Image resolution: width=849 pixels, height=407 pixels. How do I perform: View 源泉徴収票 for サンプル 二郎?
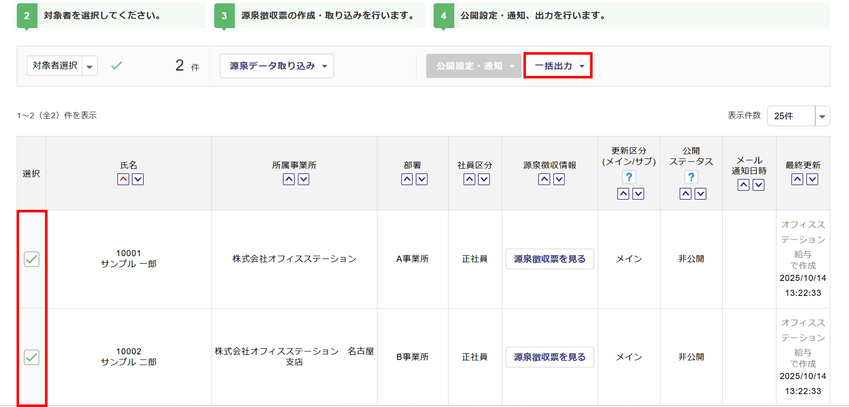pyautogui.click(x=549, y=357)
